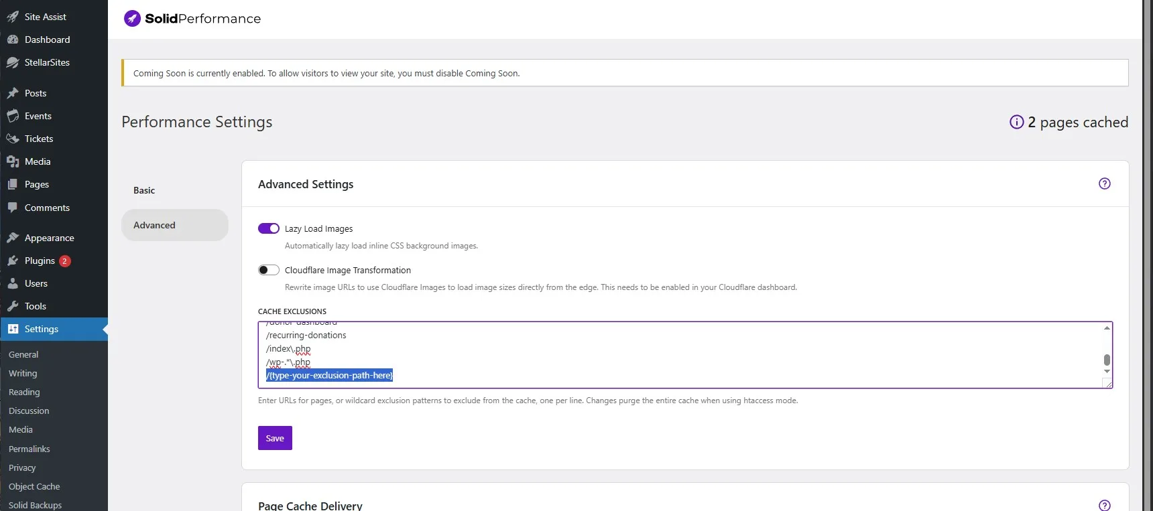Viewport: 1153px width, 511px height.
Task: Save the advanced settings
Action: [x=275, y=438]
